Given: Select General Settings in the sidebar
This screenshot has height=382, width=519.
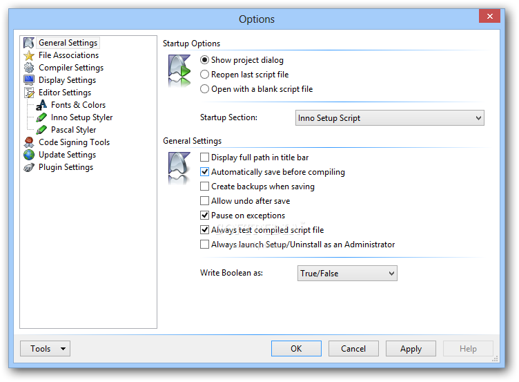Looking at the screenshot, I should click(68, 43).
